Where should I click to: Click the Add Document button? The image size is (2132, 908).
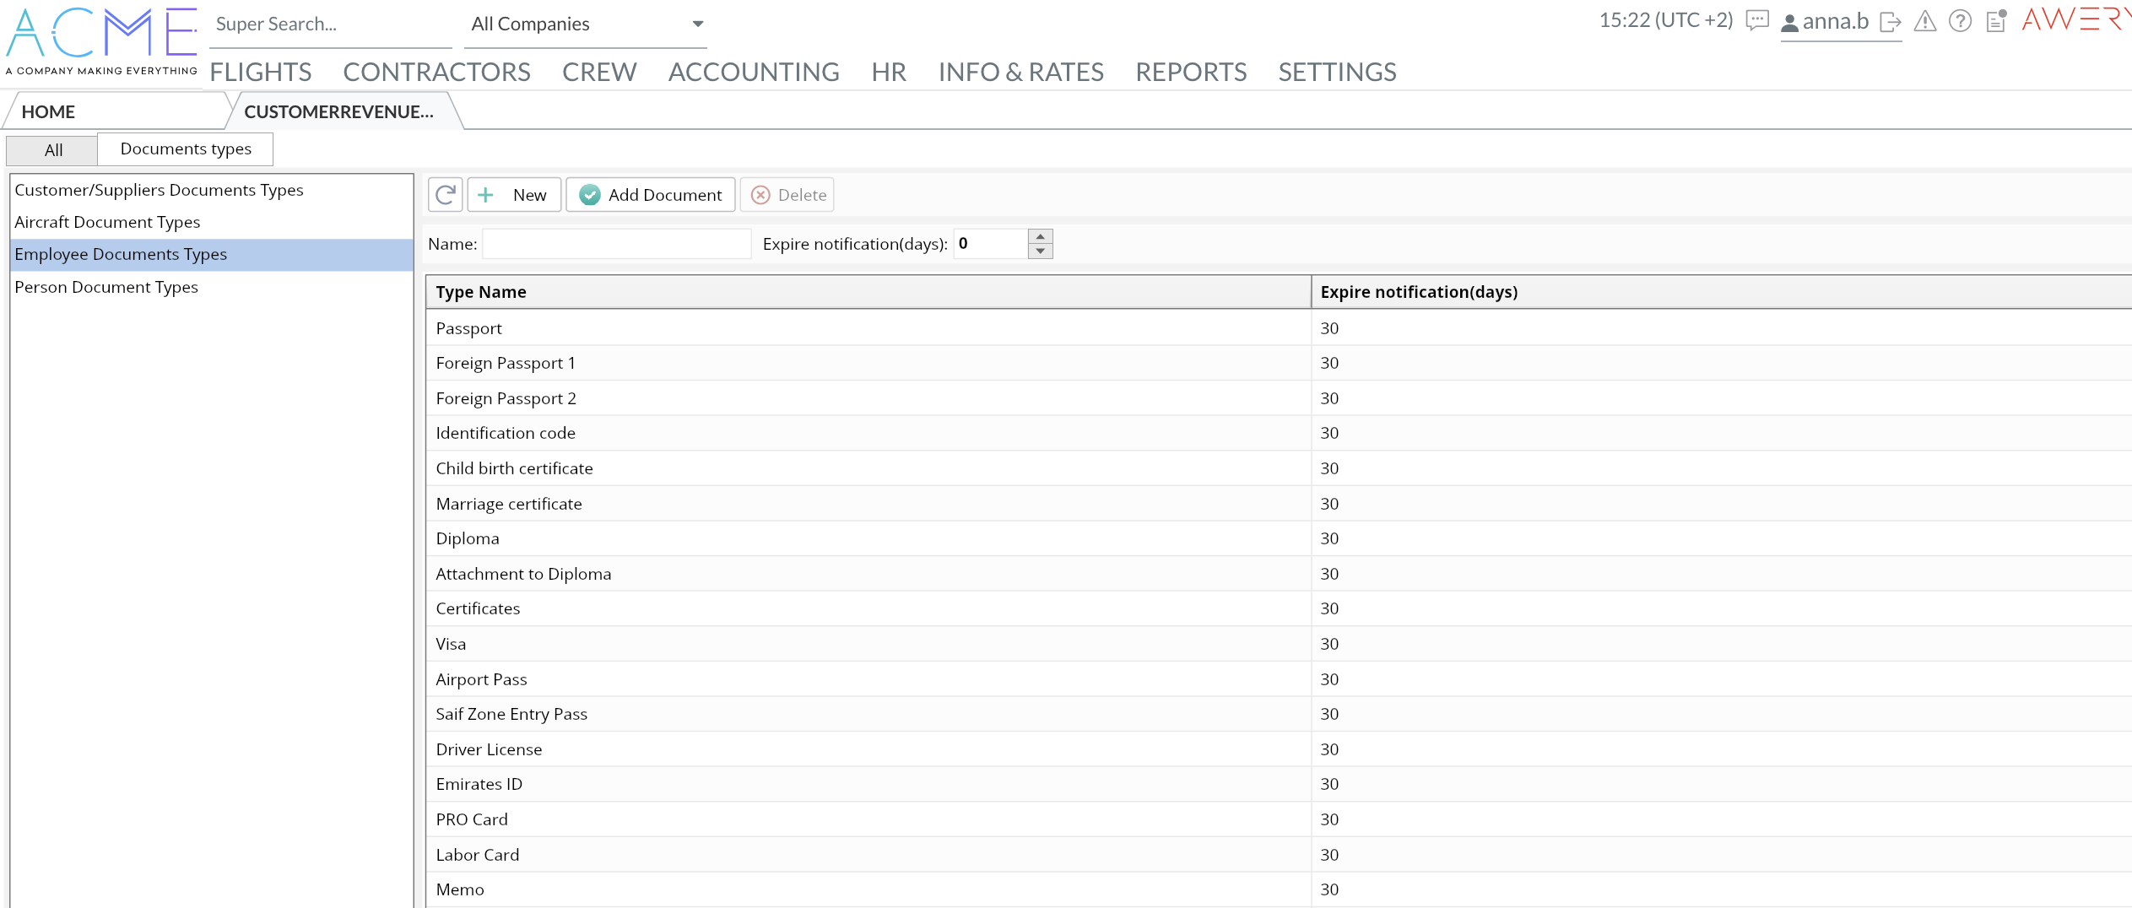(x=651, y=195)
